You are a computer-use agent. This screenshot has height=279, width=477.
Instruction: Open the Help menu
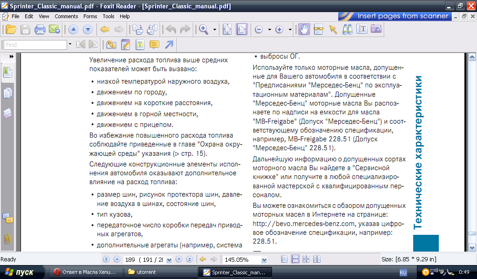point(124,16)
